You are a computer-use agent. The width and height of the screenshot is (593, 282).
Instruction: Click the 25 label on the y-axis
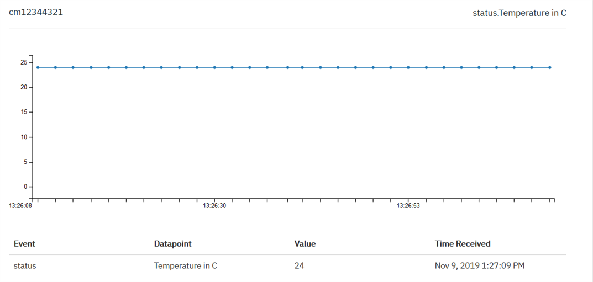(x=24, y=62)
